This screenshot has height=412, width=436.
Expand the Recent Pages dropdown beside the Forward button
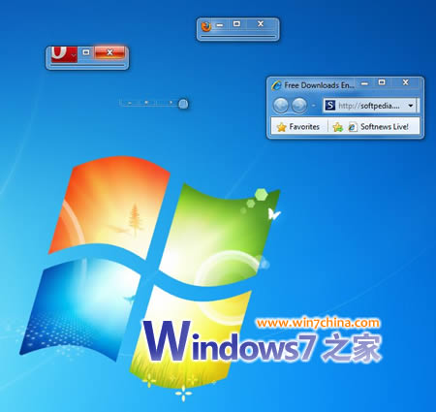tap(313, 106)
